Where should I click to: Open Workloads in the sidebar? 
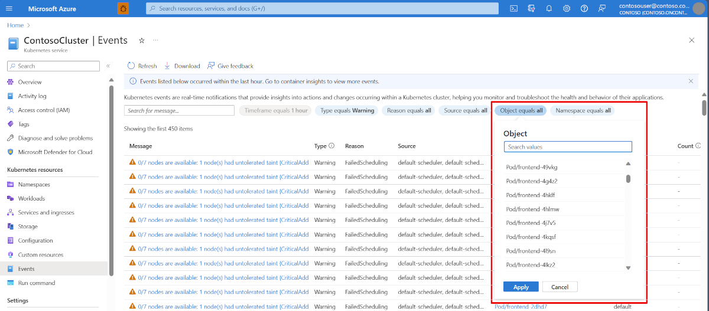point(31,198)
